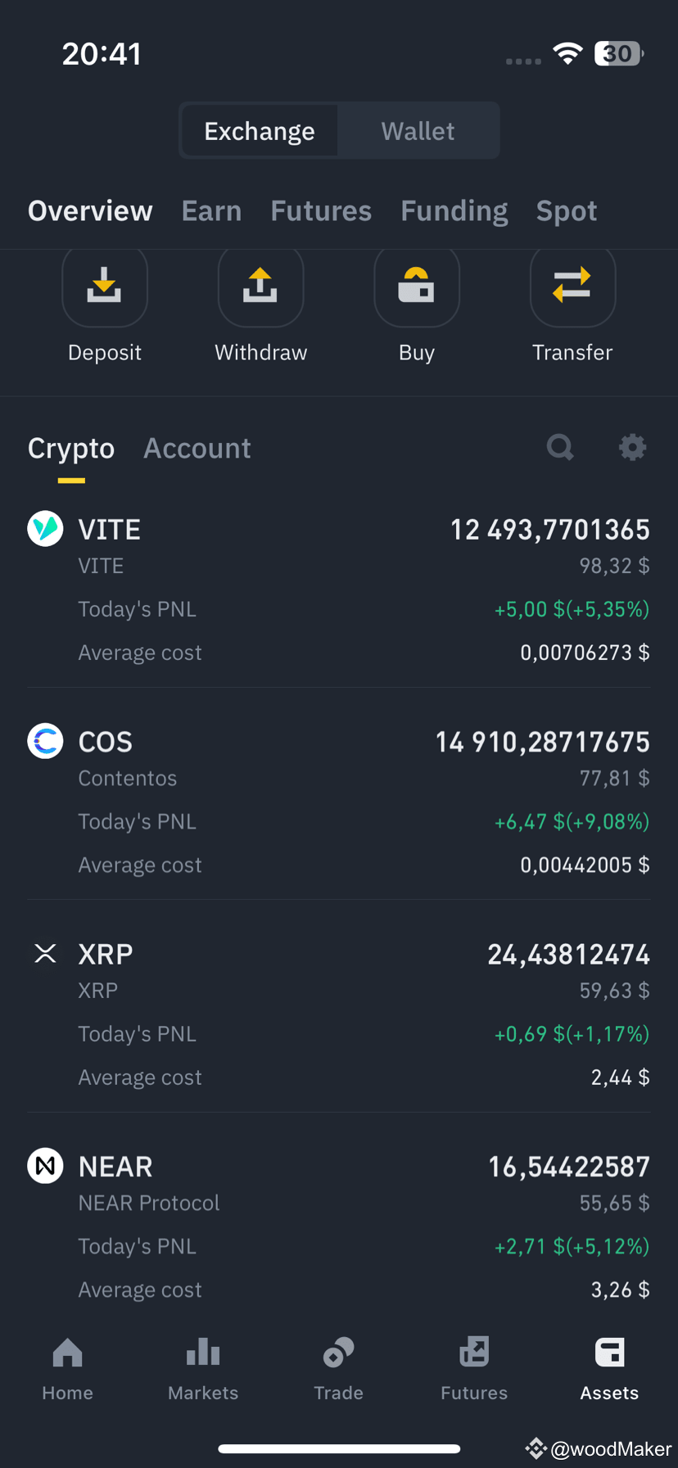678x1468 pixels.
Task: Open the Earn tab
Action: pos(211,211)
